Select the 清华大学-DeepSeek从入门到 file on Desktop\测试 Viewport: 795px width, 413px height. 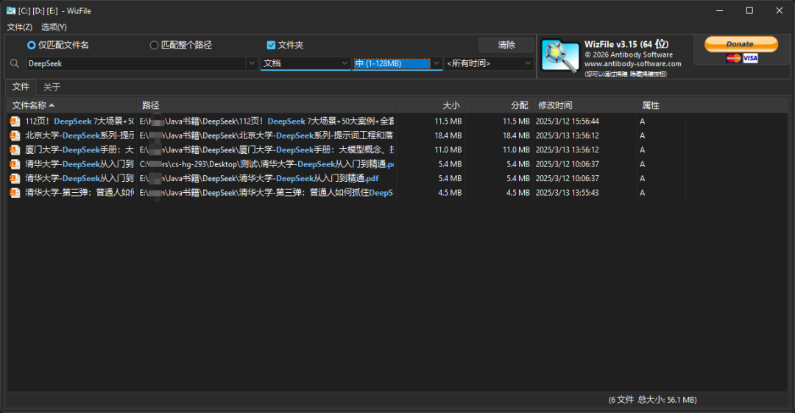click(79, 164)
